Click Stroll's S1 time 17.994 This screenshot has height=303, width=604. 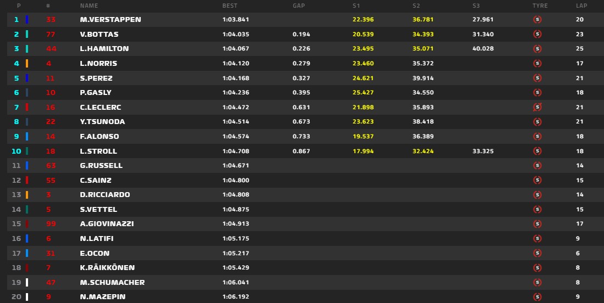pos(363,151)
